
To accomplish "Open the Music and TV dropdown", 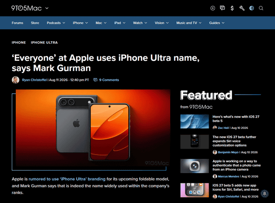I will [x=189, y=23].
